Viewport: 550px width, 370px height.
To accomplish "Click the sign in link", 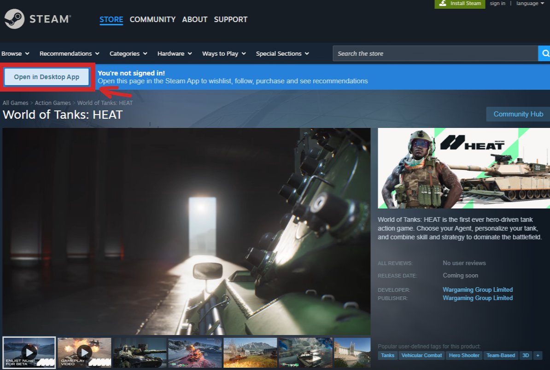I will (497, 3).
